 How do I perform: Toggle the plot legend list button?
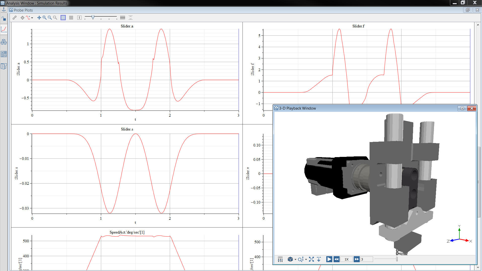63,18
